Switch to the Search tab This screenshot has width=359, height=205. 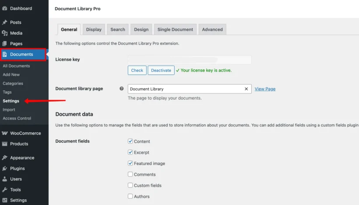[x=118, y=29]
